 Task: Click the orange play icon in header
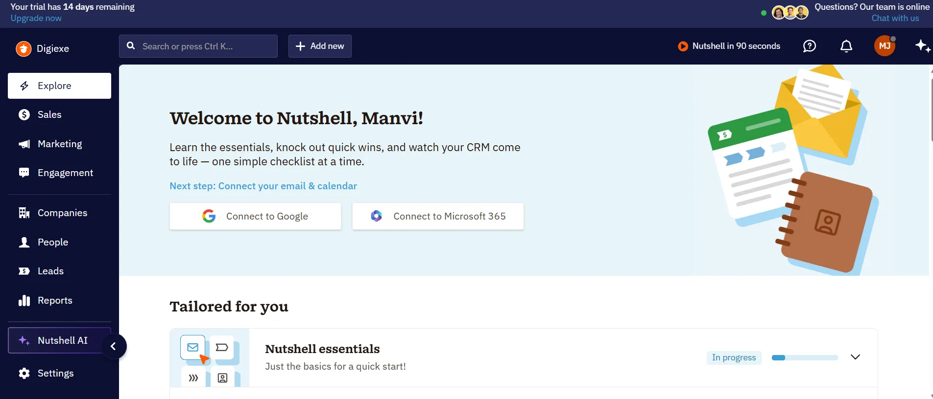click(683, 46)
